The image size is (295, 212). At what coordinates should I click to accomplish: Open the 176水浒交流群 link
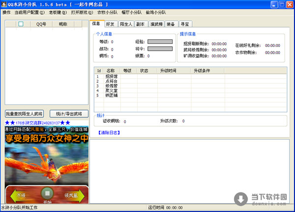point(37,123)
